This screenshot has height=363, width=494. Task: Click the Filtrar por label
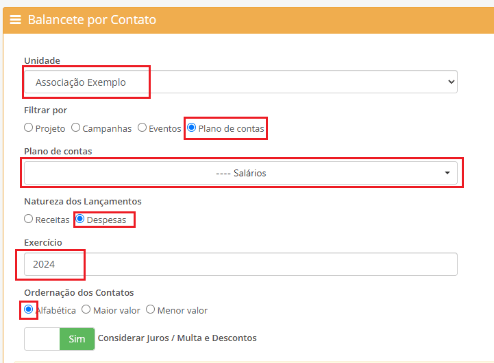(46, 110)
